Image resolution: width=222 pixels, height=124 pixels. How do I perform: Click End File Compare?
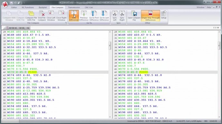42,16
